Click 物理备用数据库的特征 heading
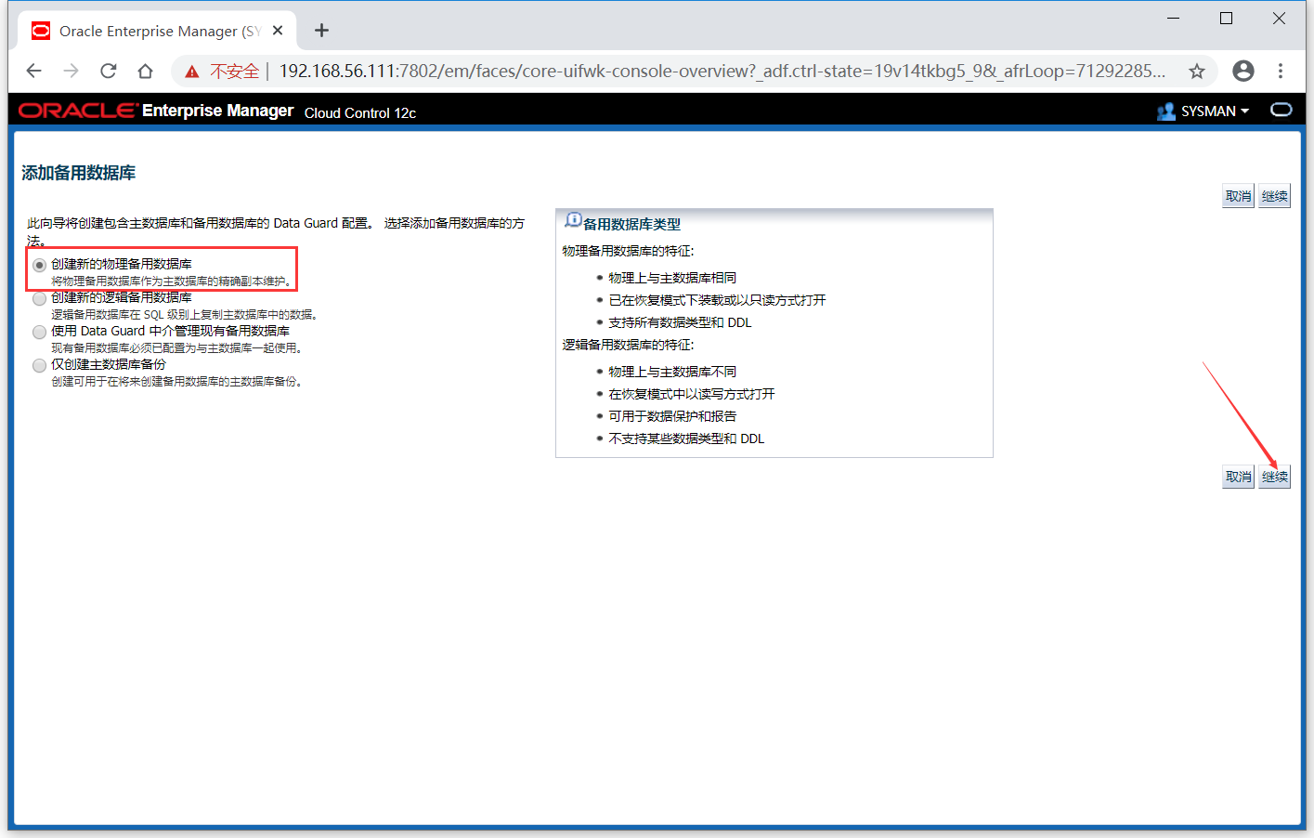The height and width of the screenshot is (838, 1314). 628,251
